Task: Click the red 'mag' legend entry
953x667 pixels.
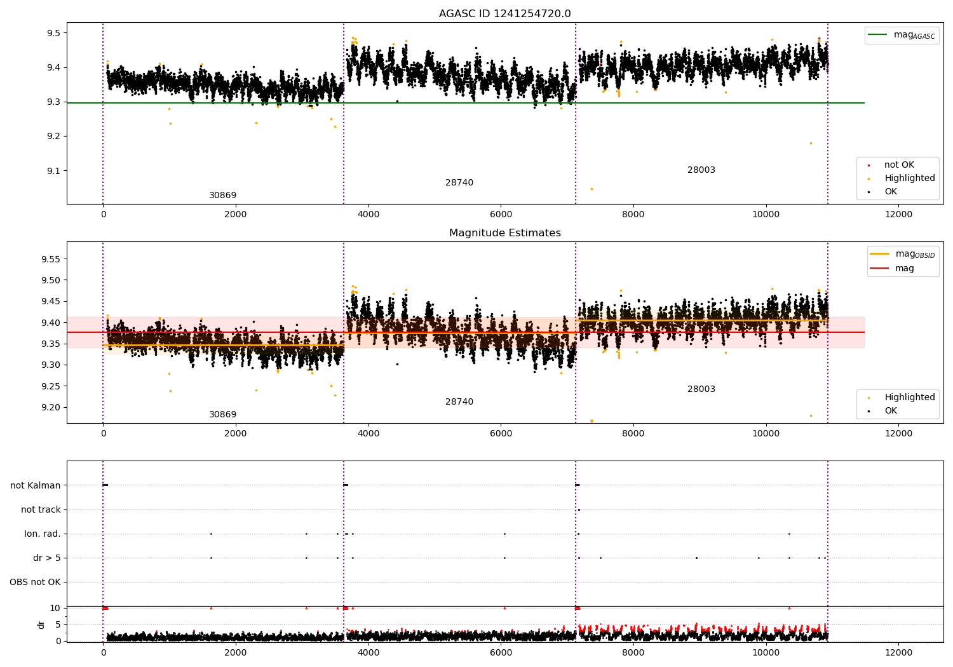Action: click(x=893, y=269)
